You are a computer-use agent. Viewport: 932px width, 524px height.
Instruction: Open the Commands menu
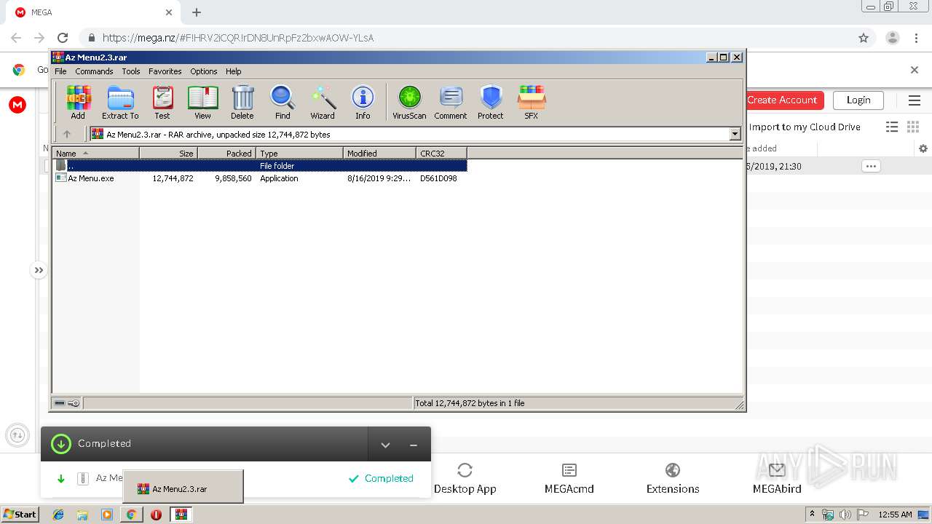pos(94,71)
